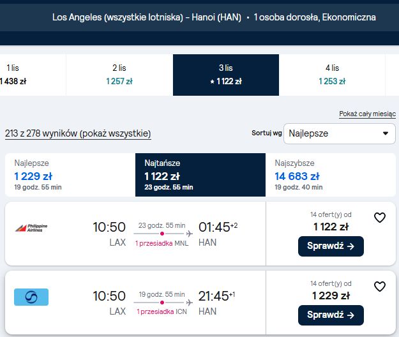399x337 pixels.
Task: Click Sprawdź for the 1 229 zł offer
Action: (x=331, y=315)
